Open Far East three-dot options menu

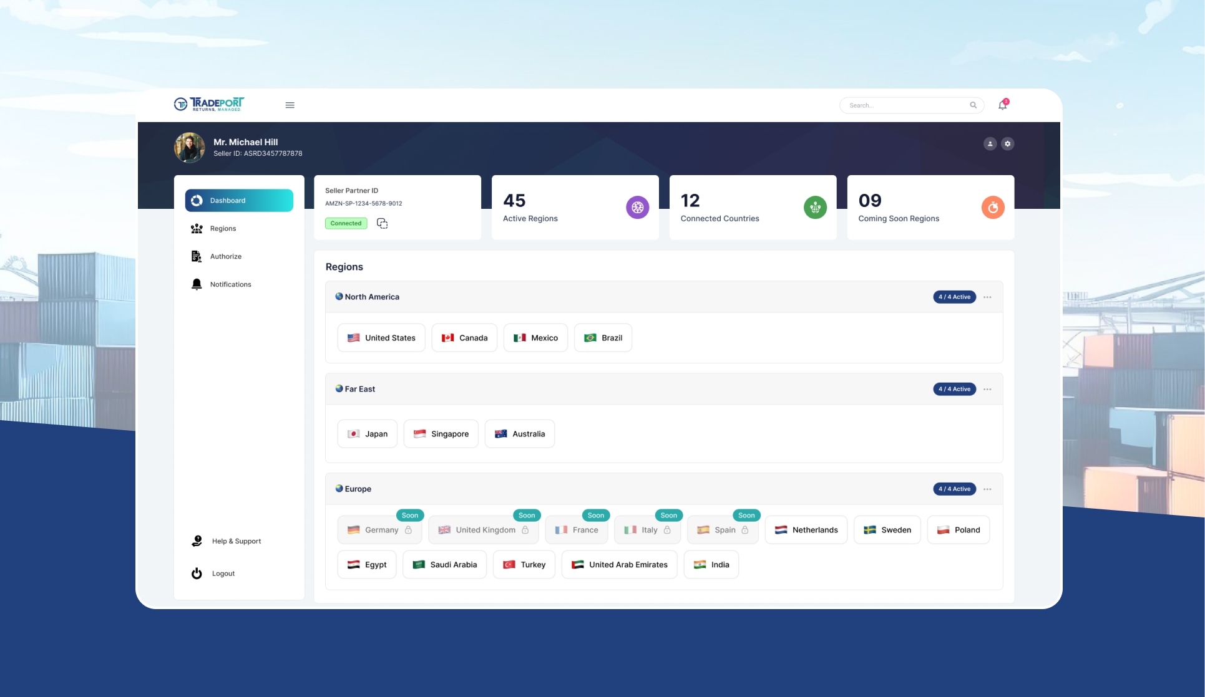(x=987, y=390)
